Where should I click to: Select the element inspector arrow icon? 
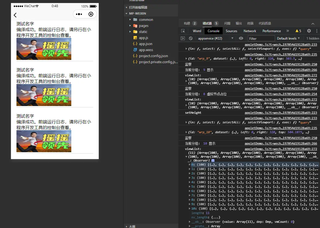(x=183, y=31)
